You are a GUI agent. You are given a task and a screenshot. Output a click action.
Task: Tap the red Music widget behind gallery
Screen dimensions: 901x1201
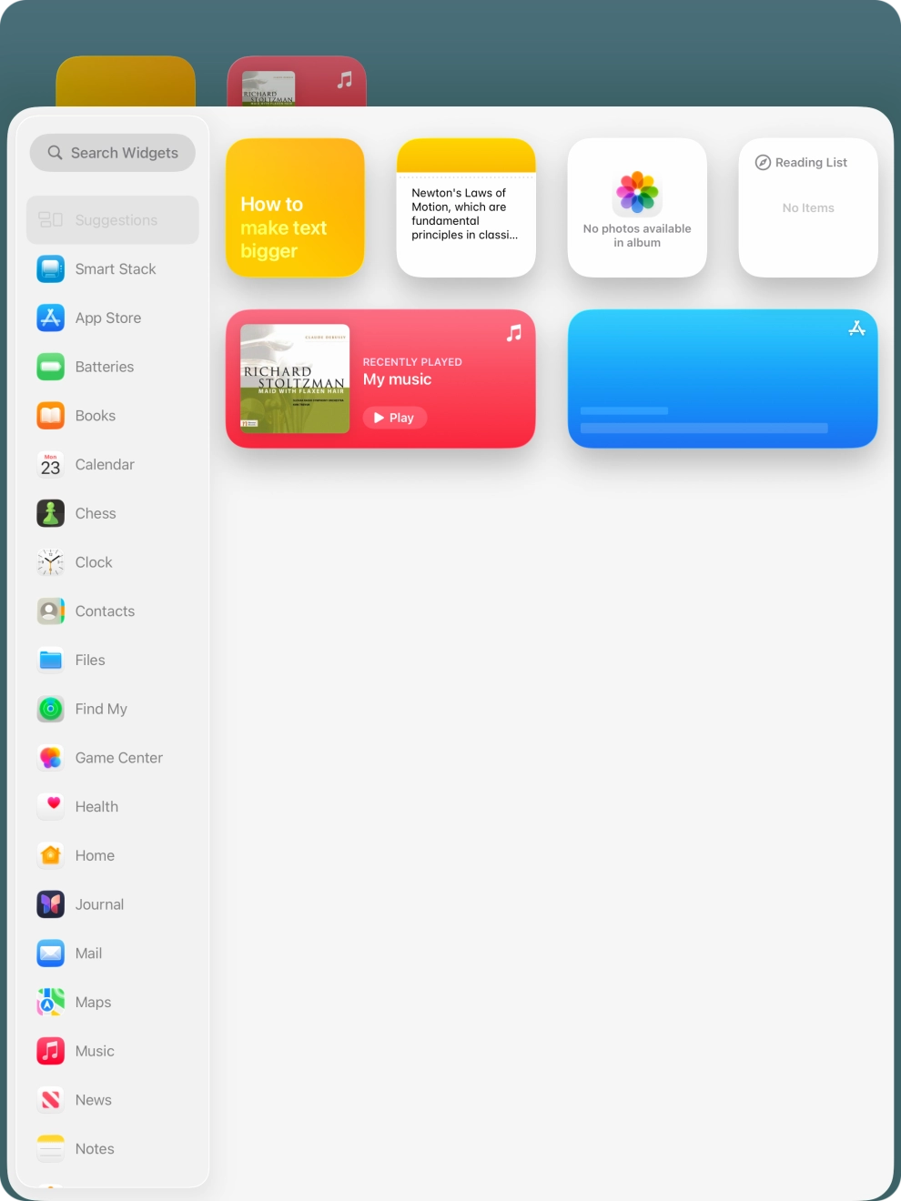point(297,82)
